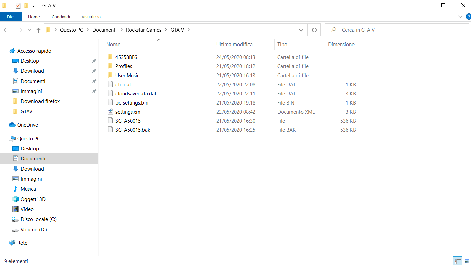The height and width of the screenshot is (265, 471).
Task: Sort by Ultima modifica column header
Action: [x=234, y=45]
